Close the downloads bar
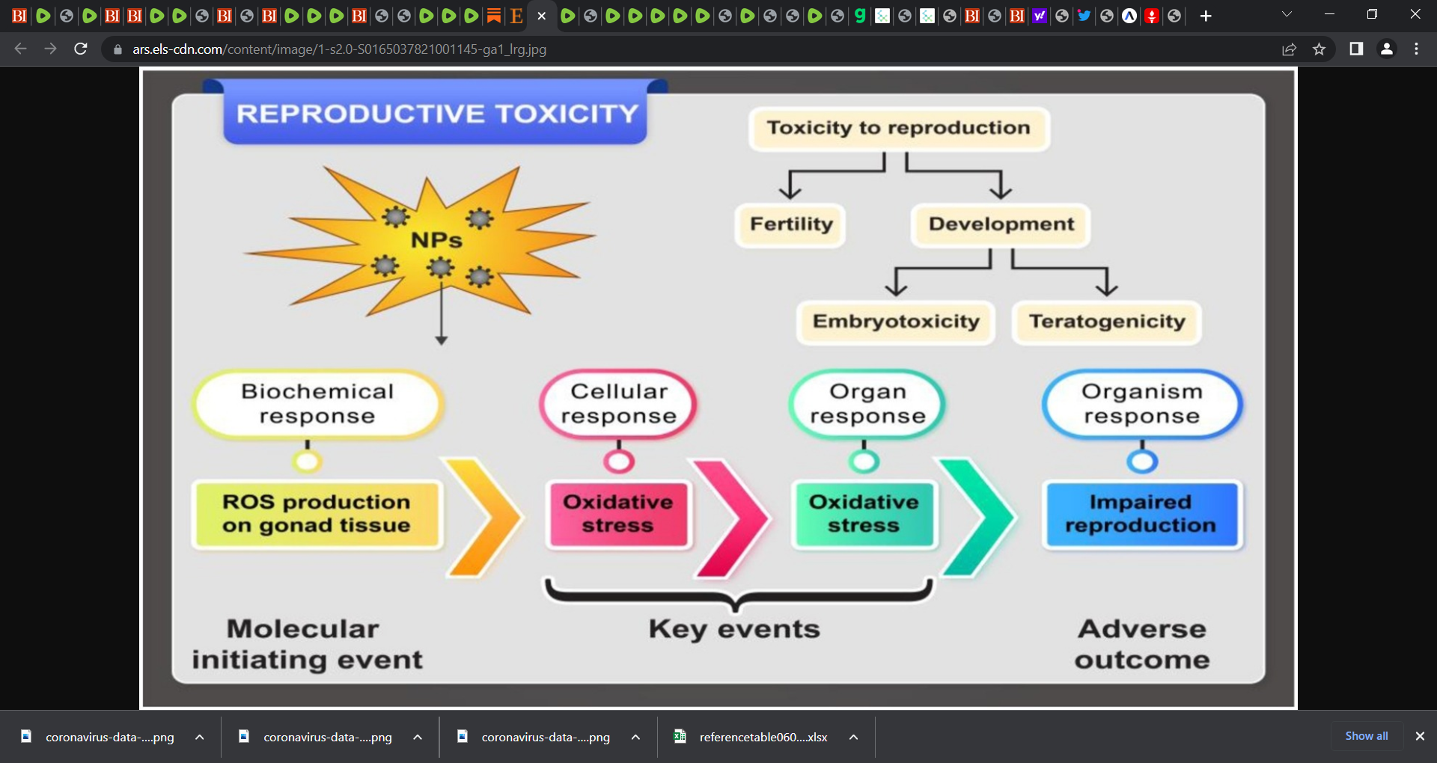This screenshot has height=763, width=1437. (x=1420, y=736)
